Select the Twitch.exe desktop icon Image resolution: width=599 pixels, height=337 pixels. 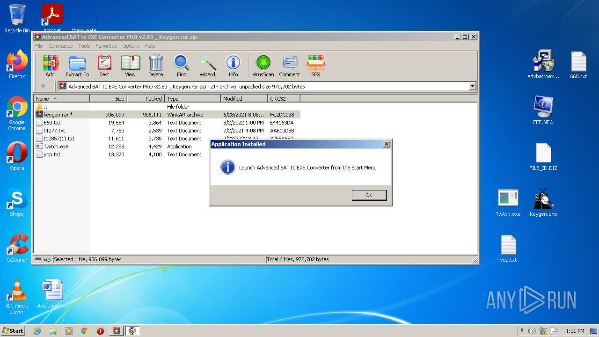pos(508,202)
